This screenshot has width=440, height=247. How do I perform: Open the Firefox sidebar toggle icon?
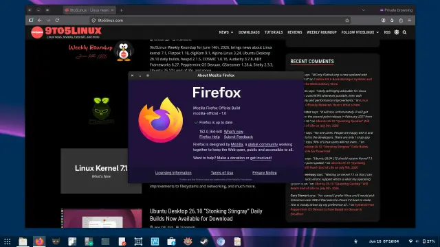pos(31,21)
